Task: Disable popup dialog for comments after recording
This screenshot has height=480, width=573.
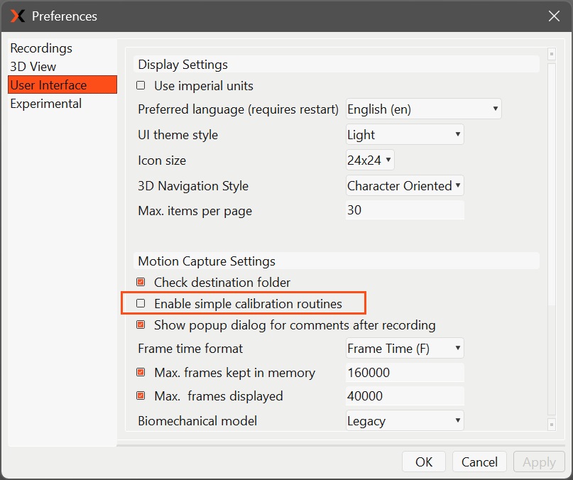Action: [141, 325]
